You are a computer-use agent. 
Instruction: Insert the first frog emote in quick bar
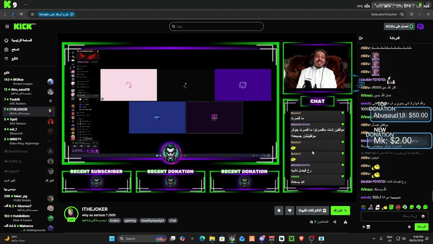coord(363,207)
